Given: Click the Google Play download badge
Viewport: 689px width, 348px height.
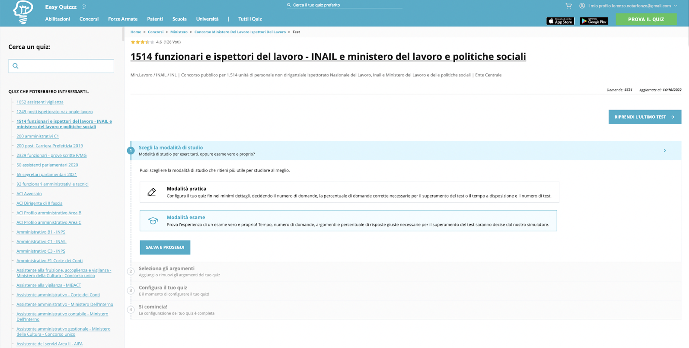Looking at the screenshot, I should [594, 21].
